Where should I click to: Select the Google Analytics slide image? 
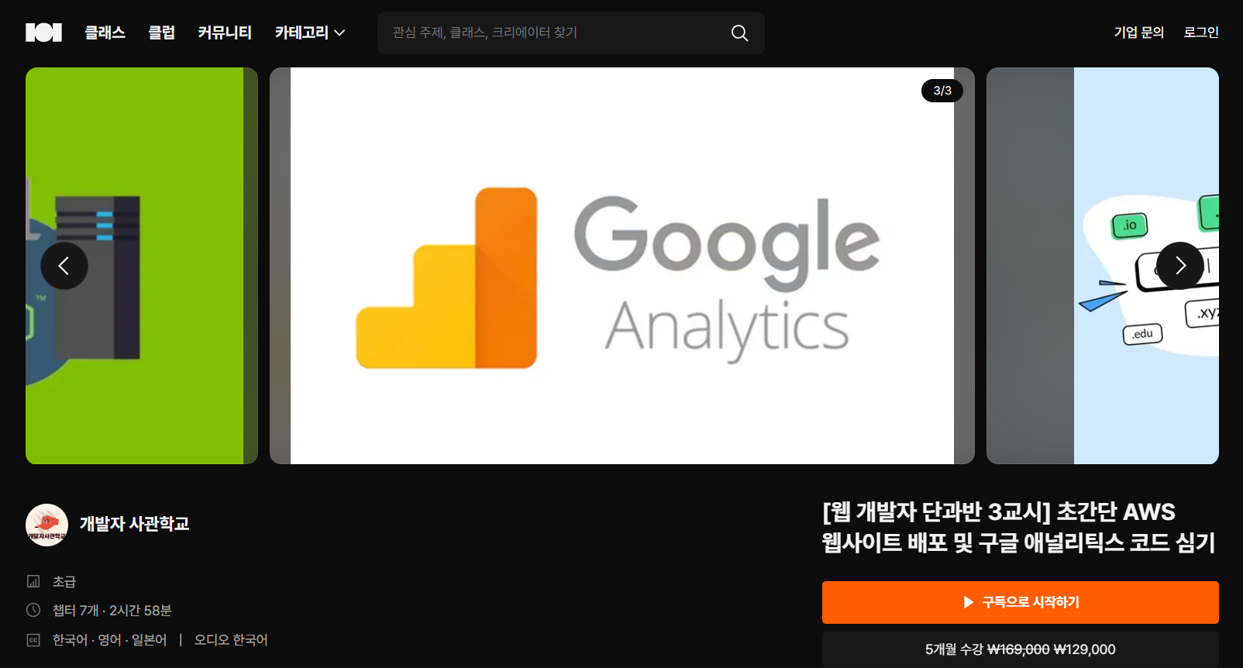(x=622, y=266)
